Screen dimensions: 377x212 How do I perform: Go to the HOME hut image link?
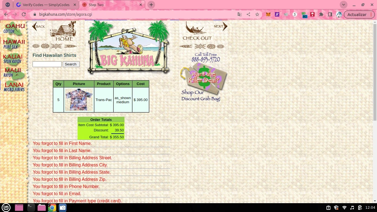(63, 31)
